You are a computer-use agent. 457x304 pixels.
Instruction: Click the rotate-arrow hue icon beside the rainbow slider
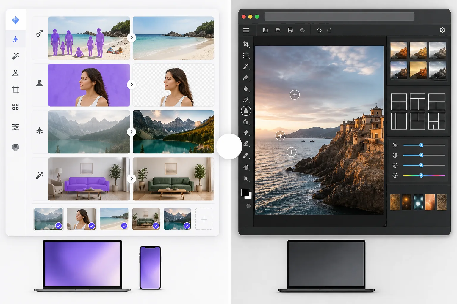tap(395, 175)
